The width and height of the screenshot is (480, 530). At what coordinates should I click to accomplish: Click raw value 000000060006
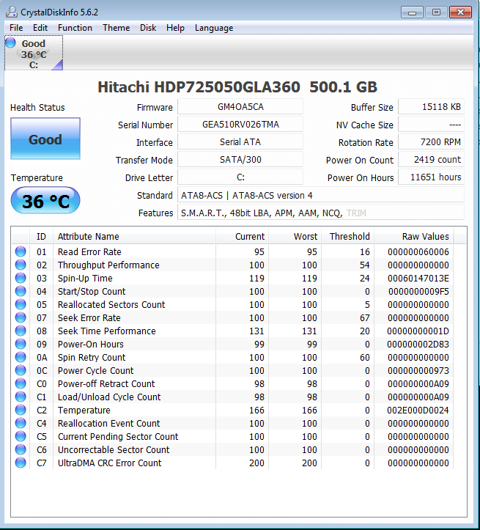click(418, 252)
